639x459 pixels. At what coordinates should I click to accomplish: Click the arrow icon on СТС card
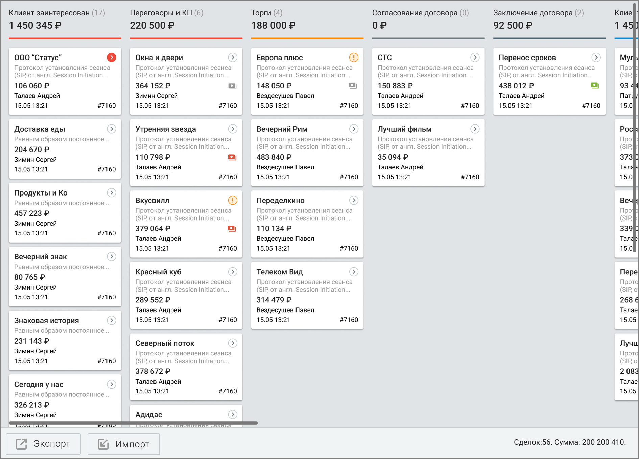point(475,58)
